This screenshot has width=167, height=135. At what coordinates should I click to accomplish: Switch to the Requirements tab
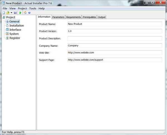click(x=73, y=17)
